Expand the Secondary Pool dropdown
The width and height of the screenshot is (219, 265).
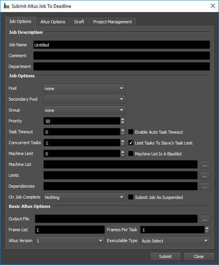click(84, 99)
